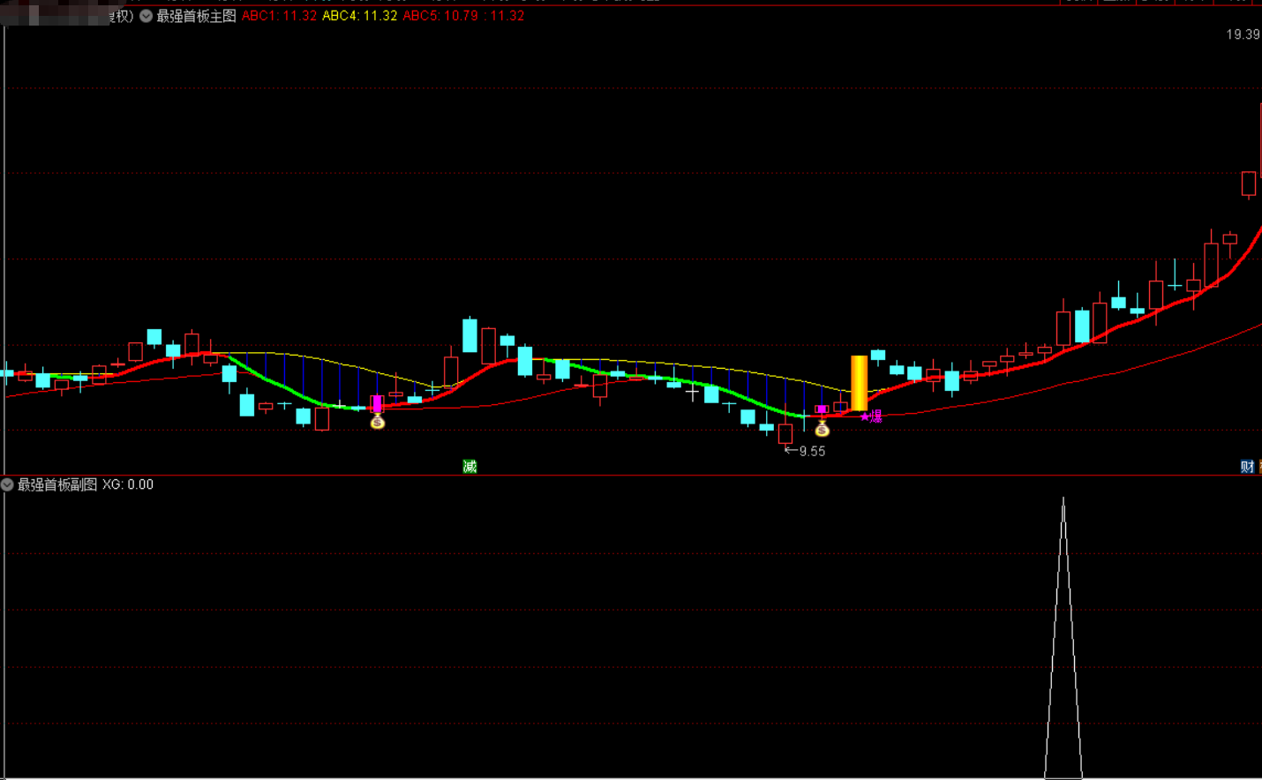Image resolution: width=1262 pixels, height=780 pixels.
Task: Click the XG: 0.00 value
Action: (x=128, y=484)
